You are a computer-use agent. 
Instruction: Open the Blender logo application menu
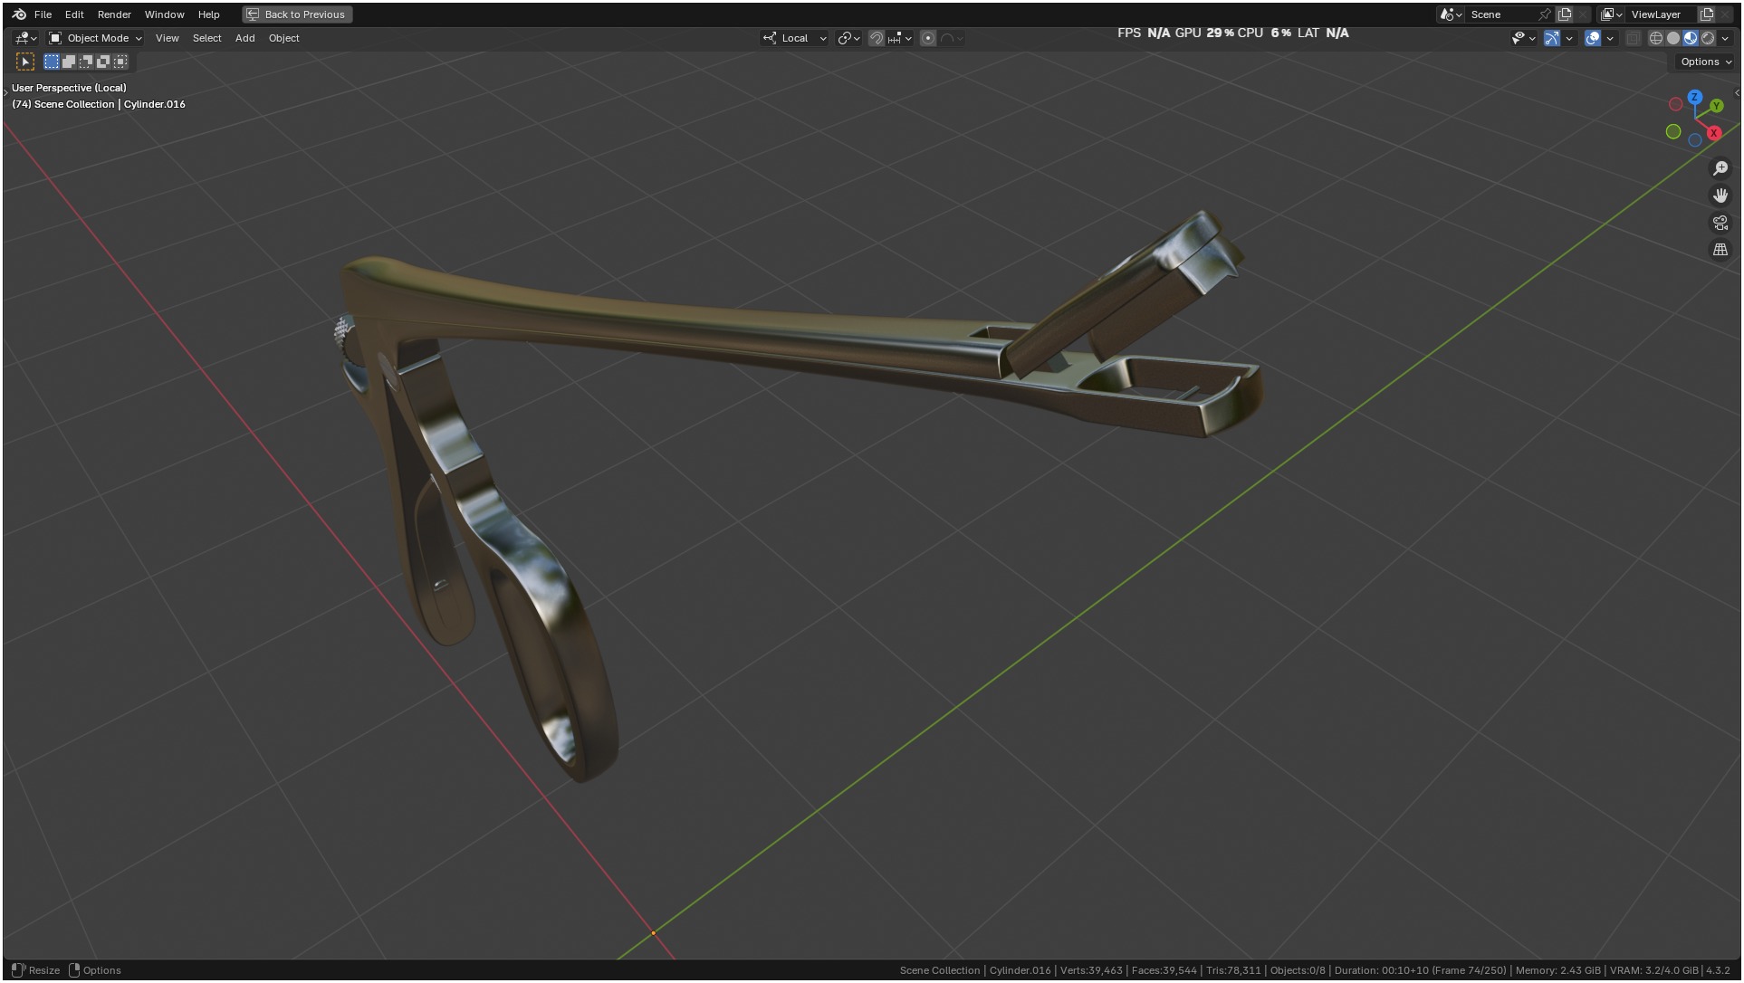coord(19,14)
